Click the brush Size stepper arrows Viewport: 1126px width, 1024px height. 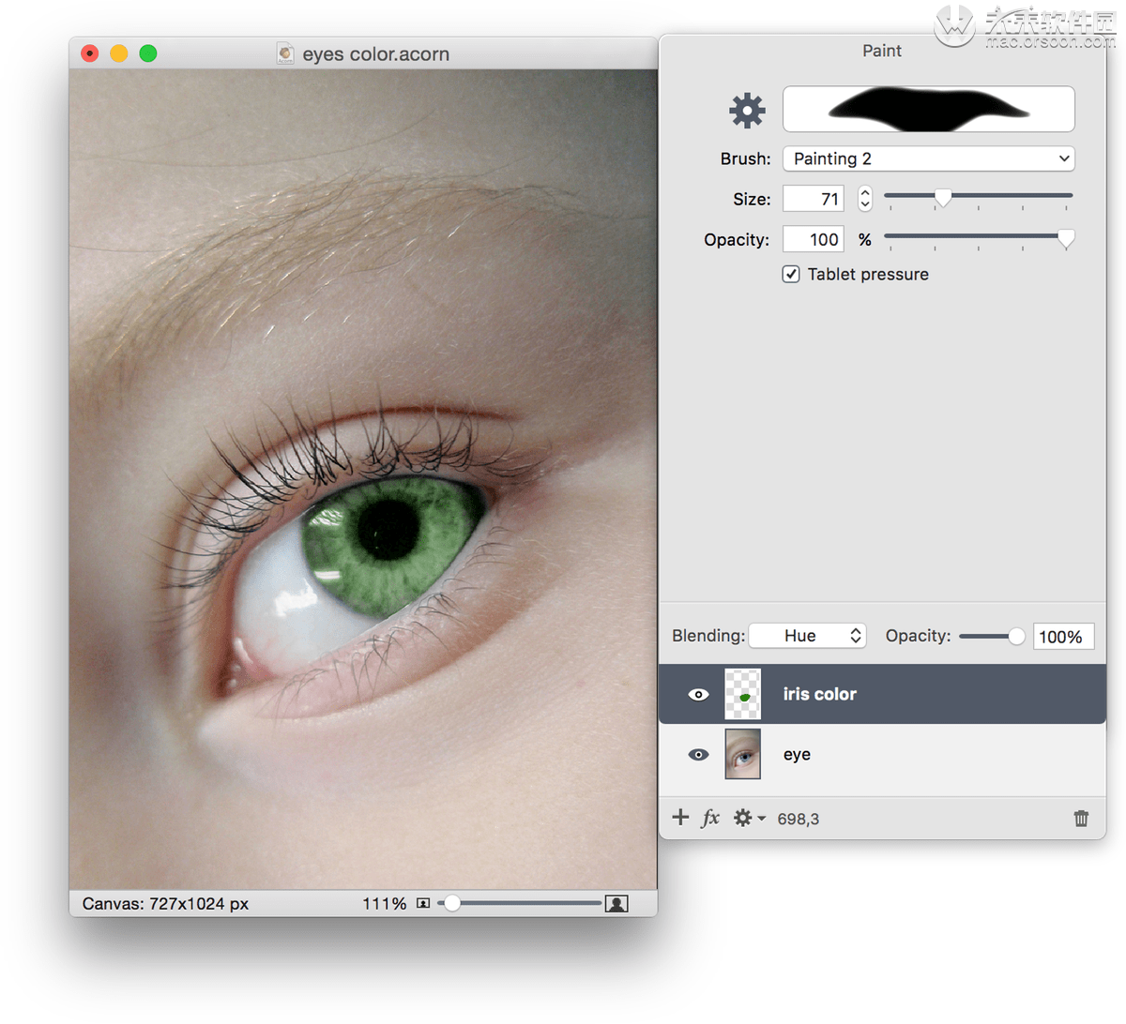[865, 199]
